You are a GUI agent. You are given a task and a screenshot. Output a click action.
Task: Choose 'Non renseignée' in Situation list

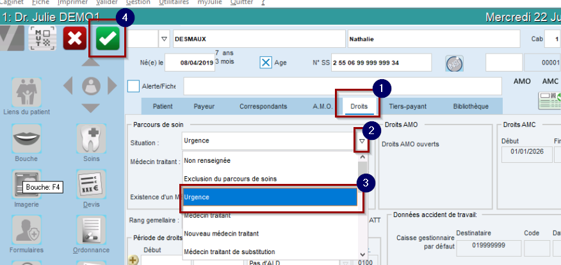270,160
